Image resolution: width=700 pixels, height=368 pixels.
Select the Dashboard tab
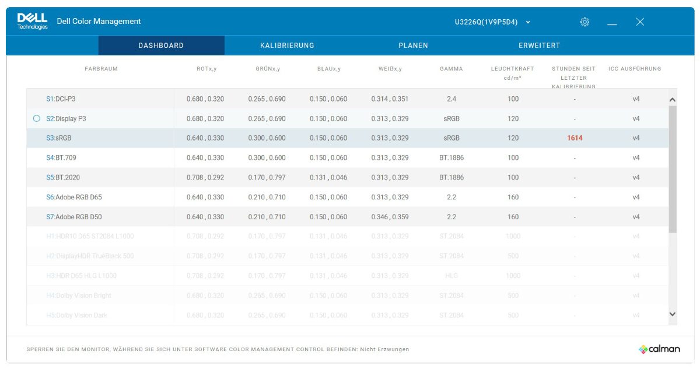(161, 45)
